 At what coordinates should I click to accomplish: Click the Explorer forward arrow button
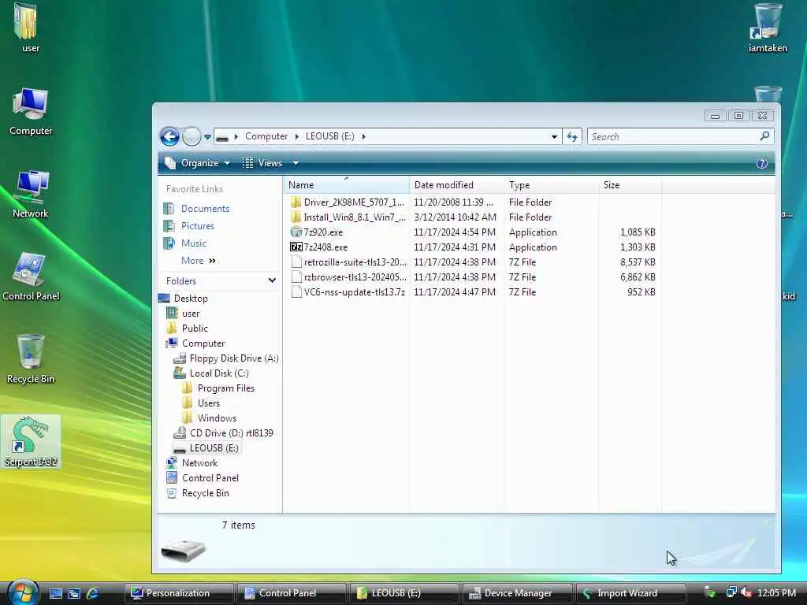tap(192, 137)
